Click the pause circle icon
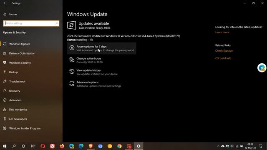 pyautogui.click(x=72, y=47)
